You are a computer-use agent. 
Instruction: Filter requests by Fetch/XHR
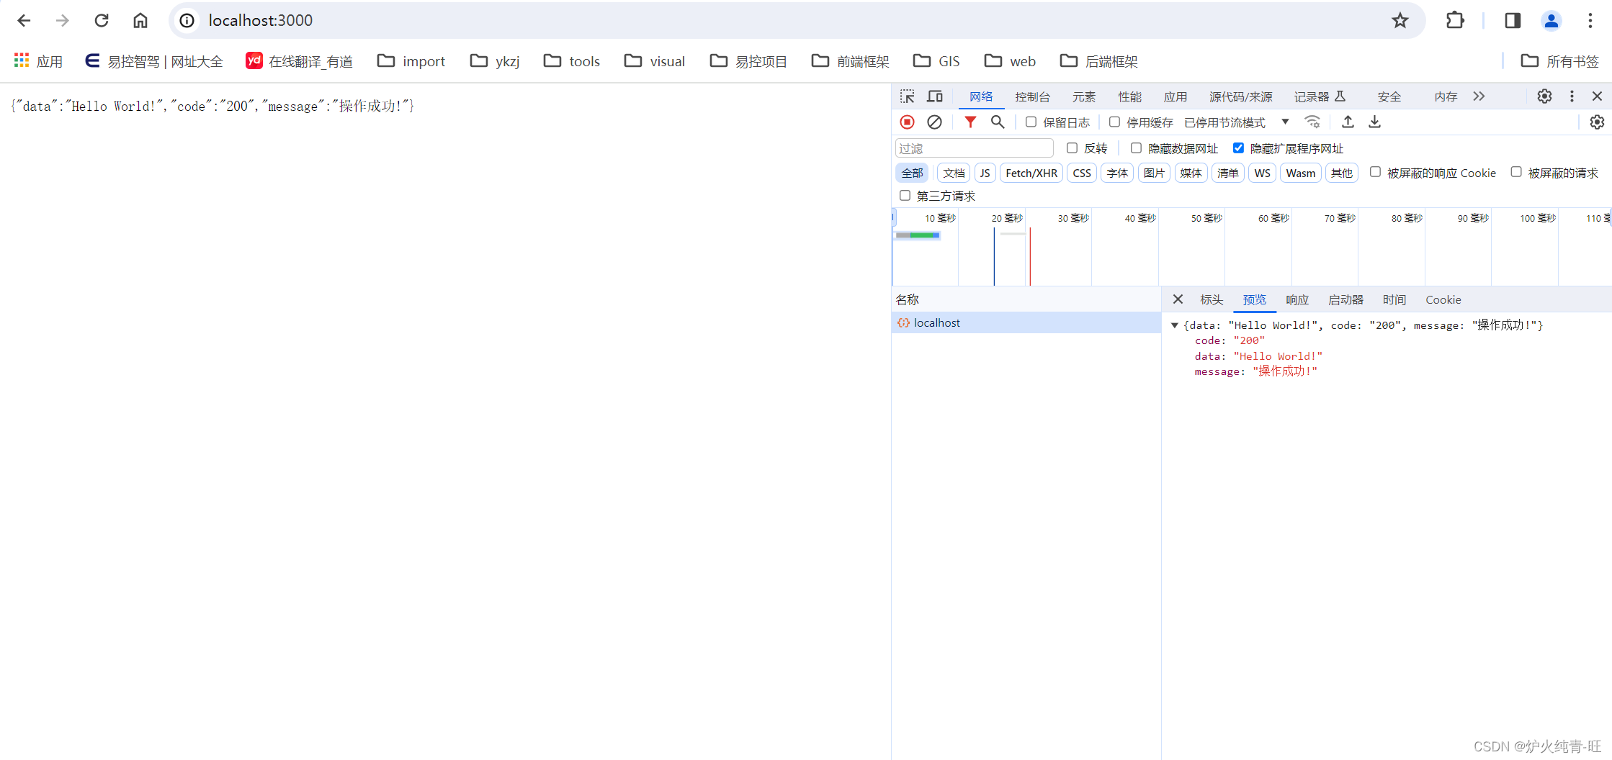[x=1031, y=173]
